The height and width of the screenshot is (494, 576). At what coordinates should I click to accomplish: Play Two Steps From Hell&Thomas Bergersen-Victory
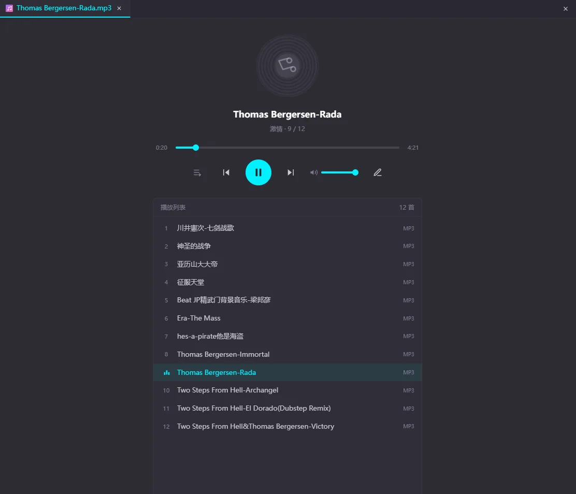point(287,426)
